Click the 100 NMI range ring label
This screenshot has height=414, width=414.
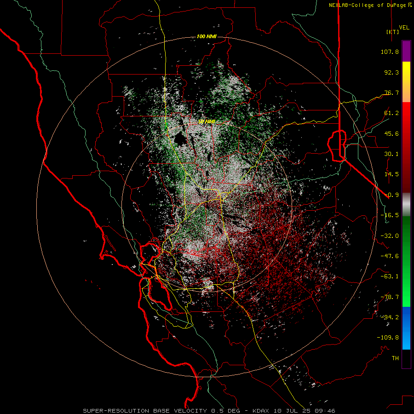(x=207, y=36)
